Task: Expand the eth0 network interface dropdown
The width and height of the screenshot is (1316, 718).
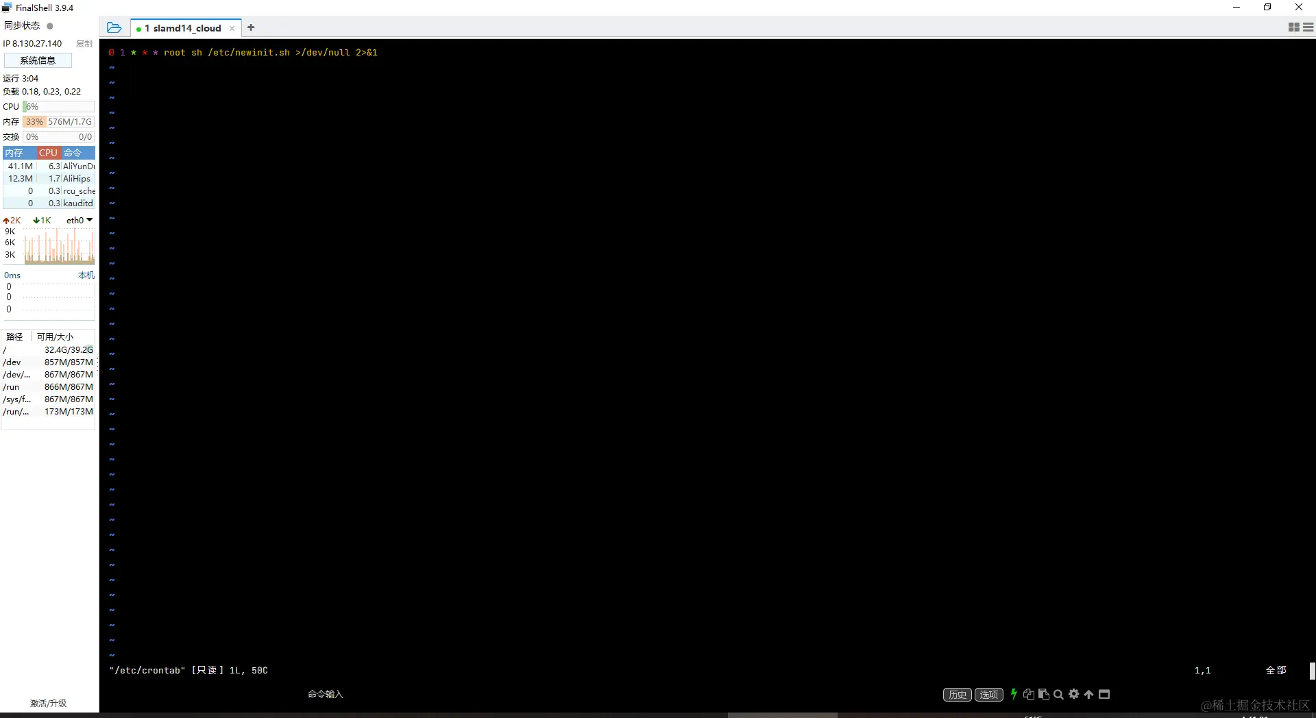Action: [80, 220]
